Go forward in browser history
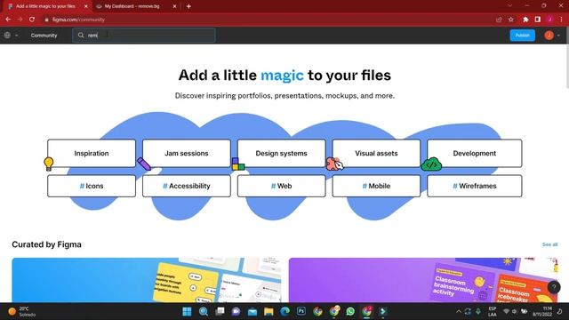The height and width of the screenshot is (320, 569). (x=20, y=20)
